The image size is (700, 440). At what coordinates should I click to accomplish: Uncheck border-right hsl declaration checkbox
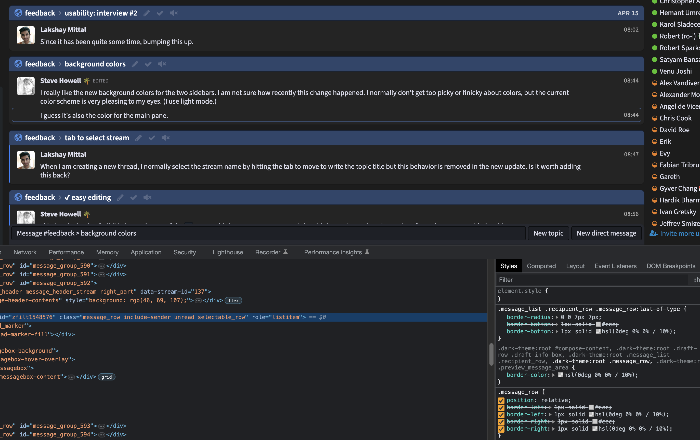(x=501, y=429)
